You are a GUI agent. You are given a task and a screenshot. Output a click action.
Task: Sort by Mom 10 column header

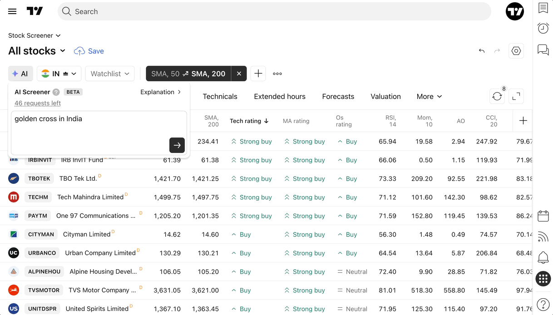pyautogui.click(x=425, y=121)
